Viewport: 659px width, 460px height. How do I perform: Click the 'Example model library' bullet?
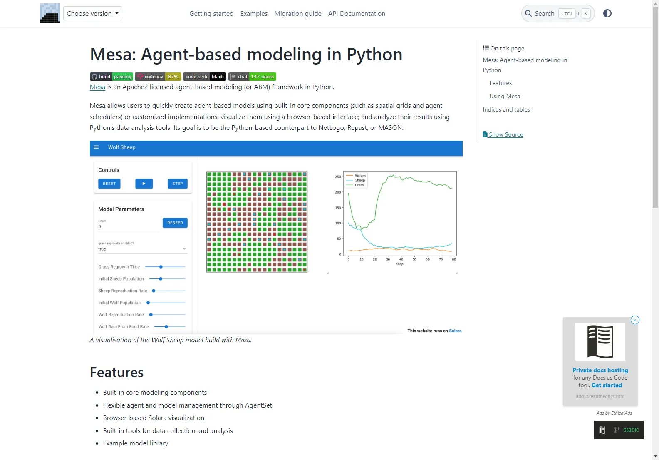[x=136, y=443]
